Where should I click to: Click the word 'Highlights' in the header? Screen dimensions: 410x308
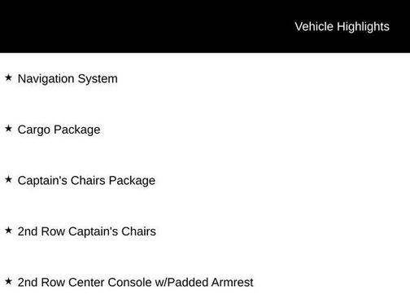click(x=363, y=27)
